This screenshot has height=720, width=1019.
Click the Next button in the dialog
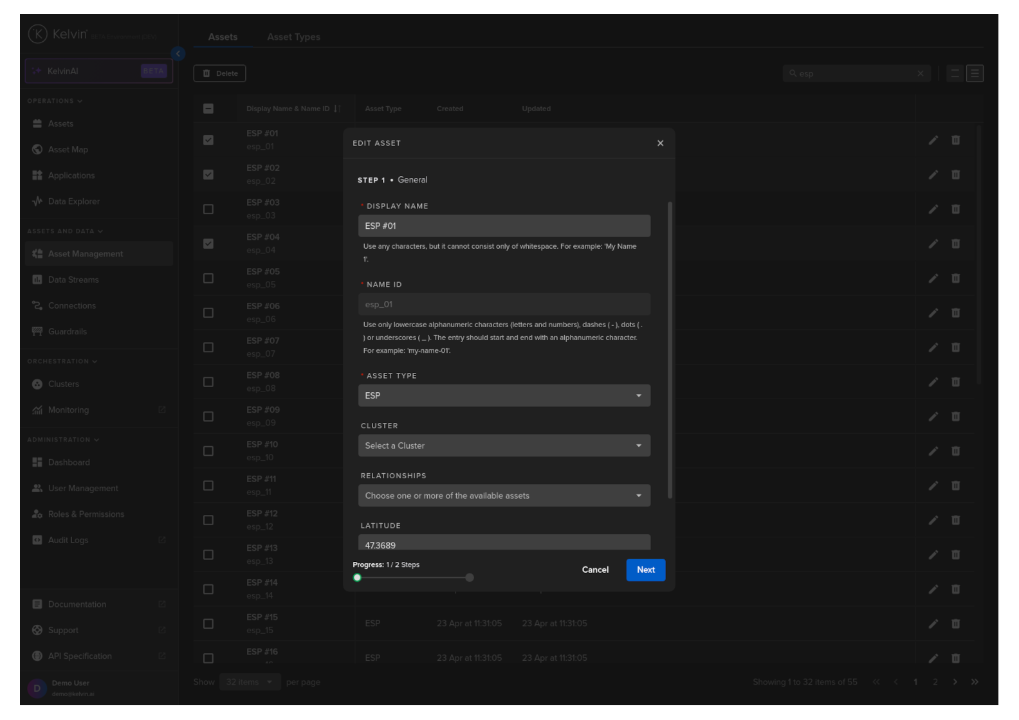645,570
